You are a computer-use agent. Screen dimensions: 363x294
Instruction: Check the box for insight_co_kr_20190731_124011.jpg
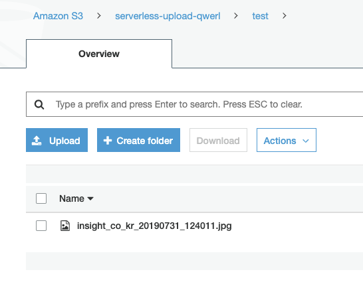click(41, 226)
